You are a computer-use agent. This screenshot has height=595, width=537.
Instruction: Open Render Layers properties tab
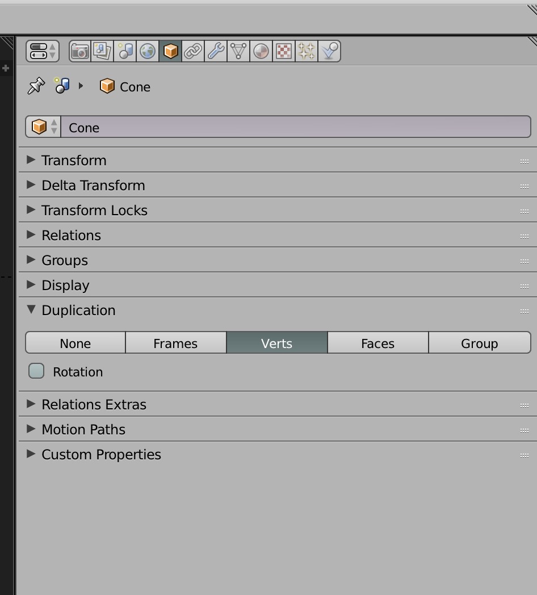[102, 51]
